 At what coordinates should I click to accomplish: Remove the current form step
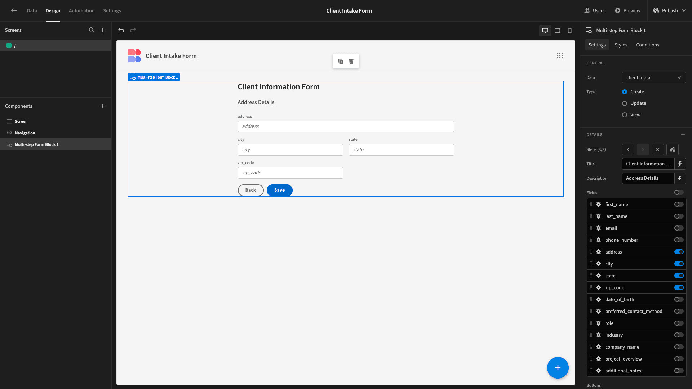658,149
